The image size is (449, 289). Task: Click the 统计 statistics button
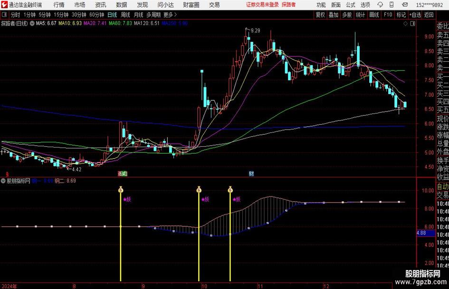pos(361,15)
